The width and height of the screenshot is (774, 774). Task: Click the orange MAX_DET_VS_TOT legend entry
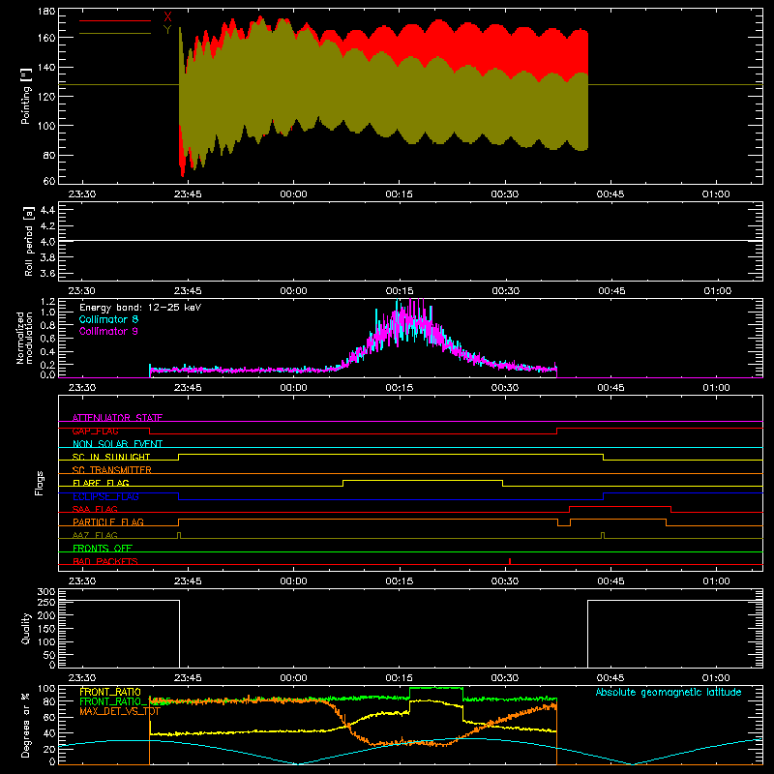[120, 711]
